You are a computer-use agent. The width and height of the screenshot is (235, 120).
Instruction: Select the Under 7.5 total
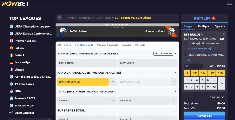[144, 101]
